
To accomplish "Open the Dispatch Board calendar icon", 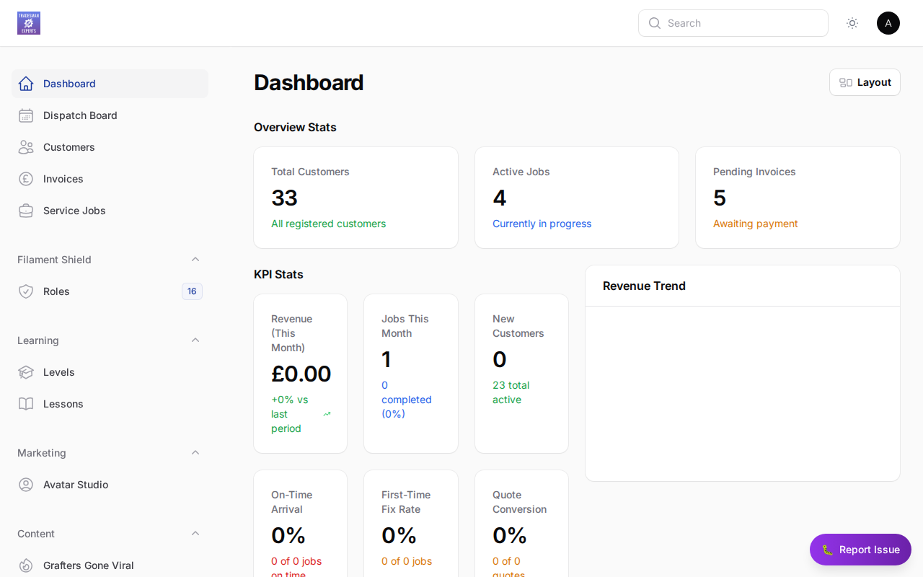I will click(26, 115).
